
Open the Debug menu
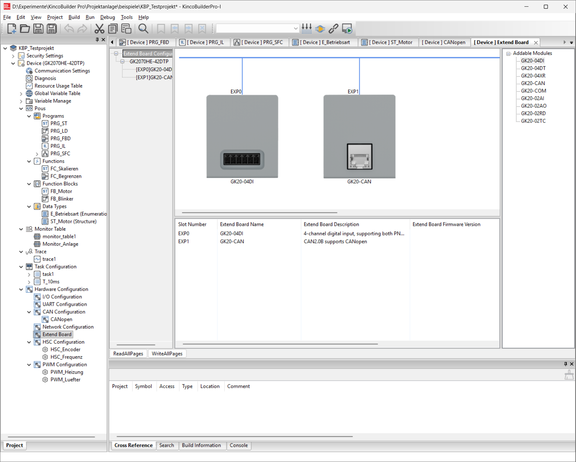[x=107, y=17]
